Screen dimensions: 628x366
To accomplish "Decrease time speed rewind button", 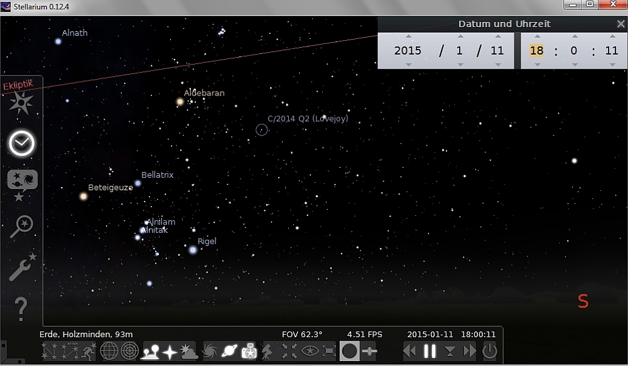I will click(409, 351).
